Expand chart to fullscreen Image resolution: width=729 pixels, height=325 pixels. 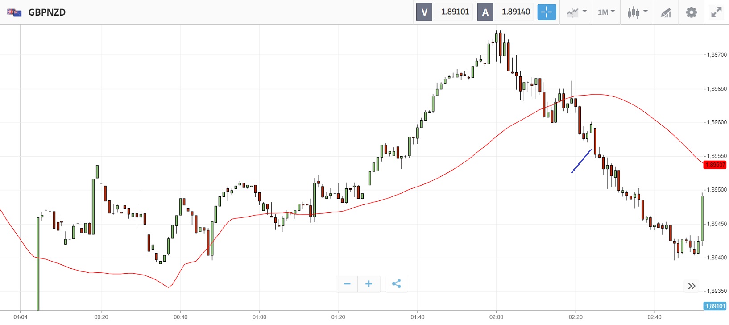716,12
